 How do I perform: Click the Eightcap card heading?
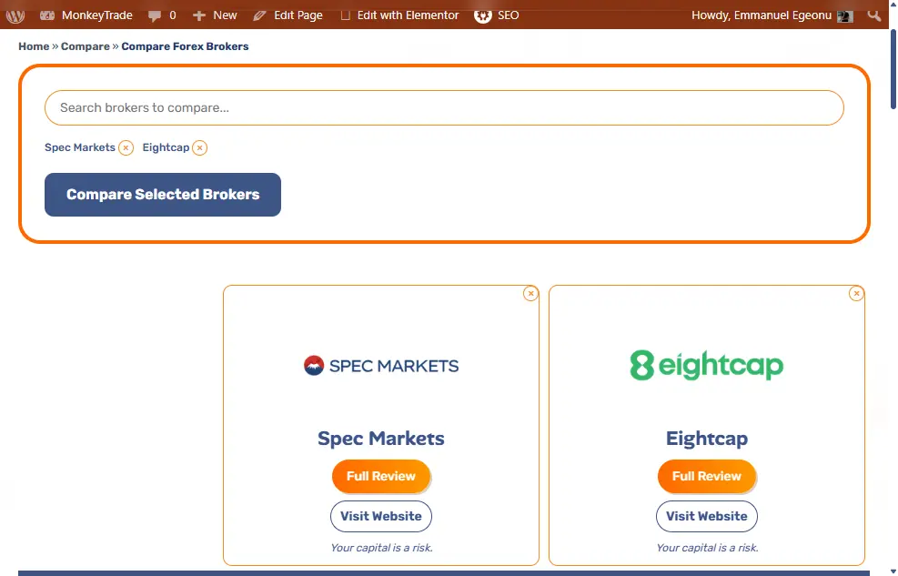(x=707, y=439)
